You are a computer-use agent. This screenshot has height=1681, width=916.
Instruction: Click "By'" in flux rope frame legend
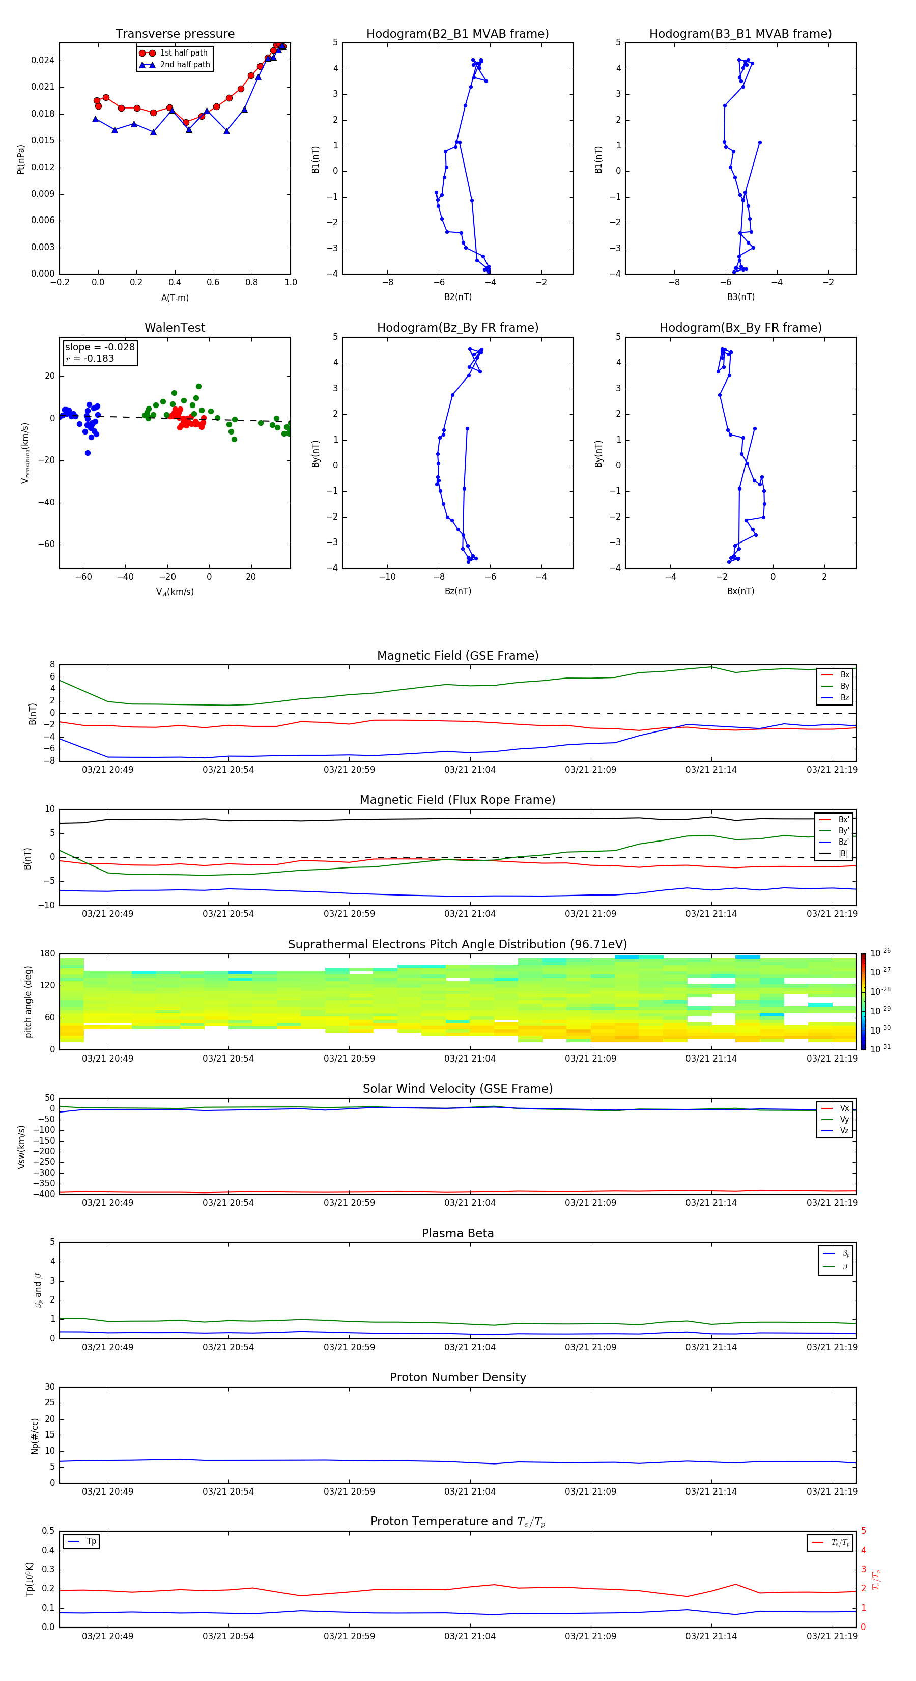pos(844,831)
